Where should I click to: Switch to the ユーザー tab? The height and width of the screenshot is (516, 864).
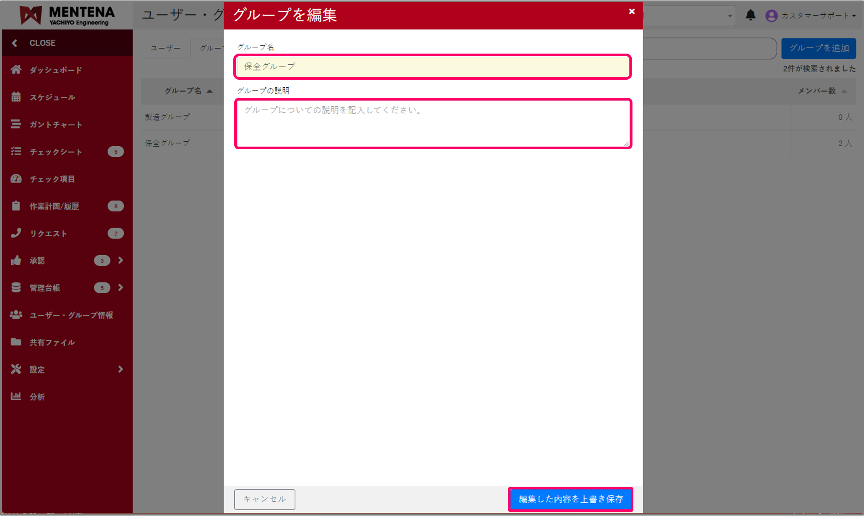pos(165,48)
